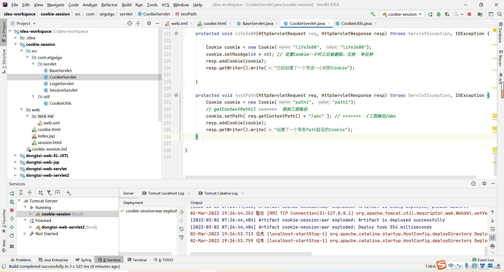
Task: Click Debug rerun icon in Services sidebar
Action: (12, 202)
